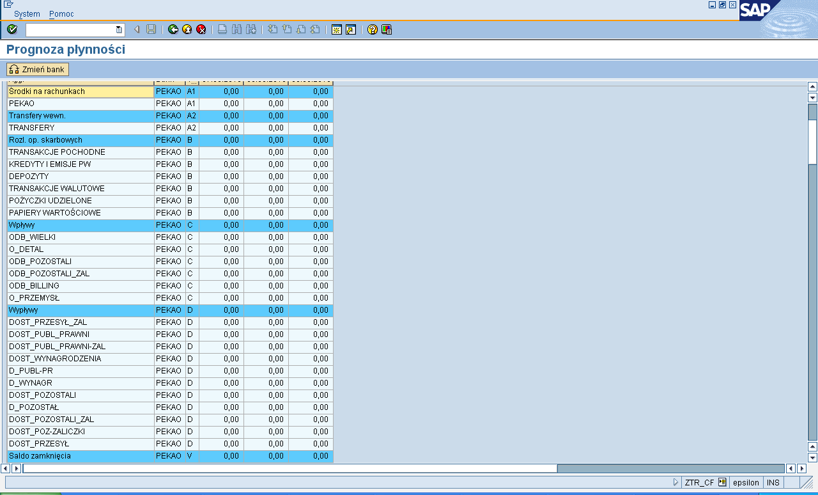The height and width of the screenshot is (495, 818).
Task: Click the PAPIERY WARTOŚCIOWE cell
Action: tap(81, 213)
